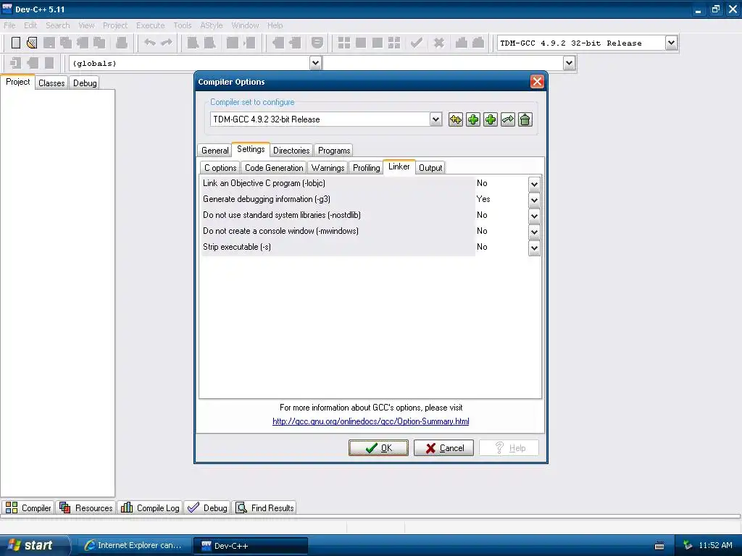
Task: Confirm settings with the OK button
Action: (x=378, y=447)
